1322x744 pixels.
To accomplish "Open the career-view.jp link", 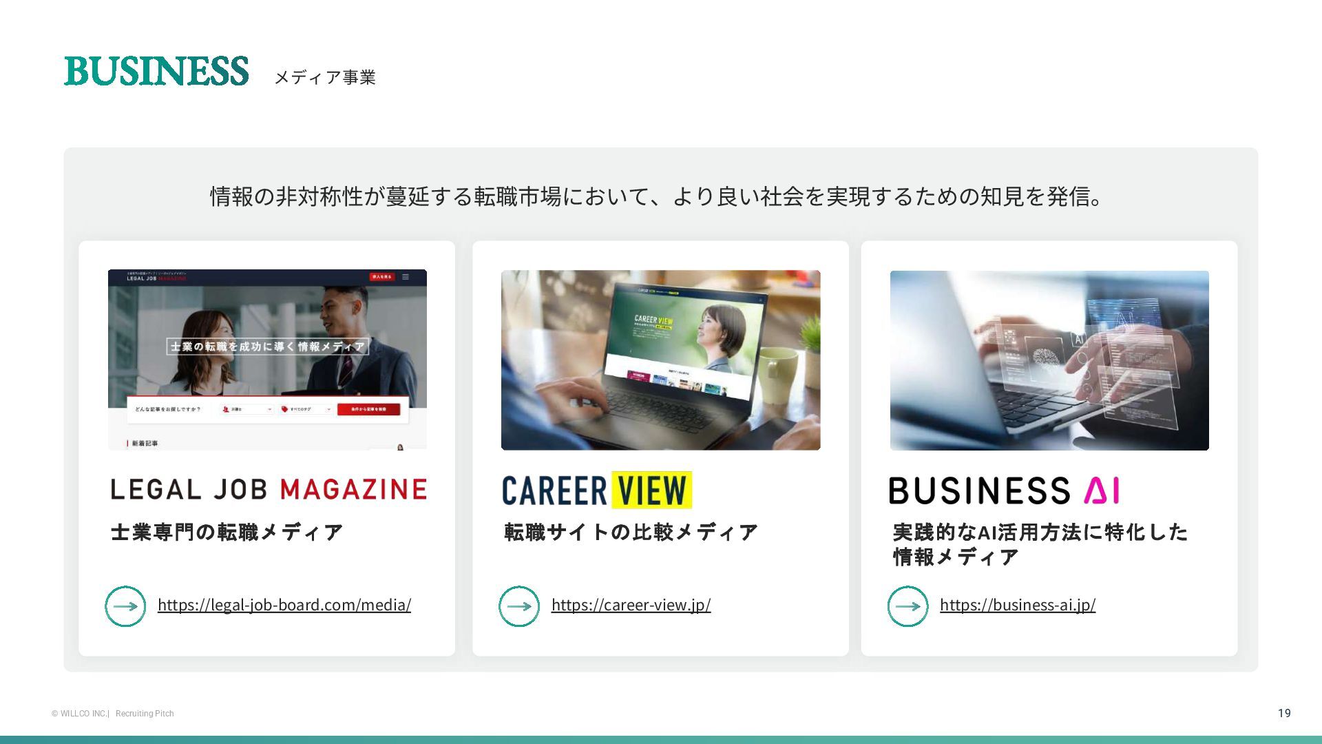I will pyautogui.click(x=631, y=605).
